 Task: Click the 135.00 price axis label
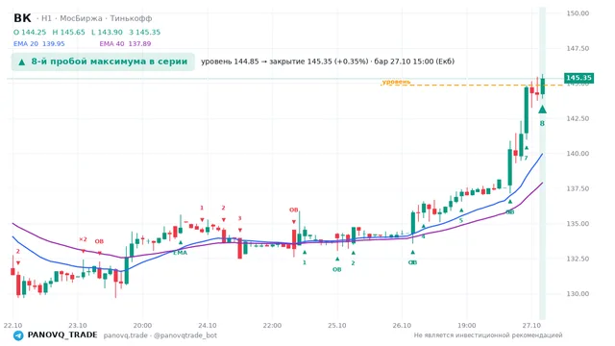(578, 224)
